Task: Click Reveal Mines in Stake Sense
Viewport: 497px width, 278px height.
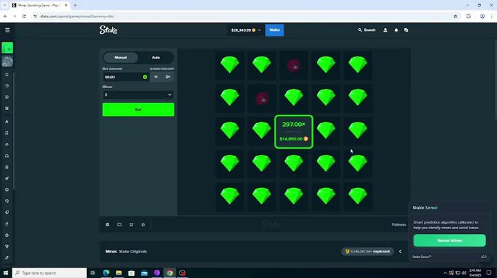Action: point(449,240)
